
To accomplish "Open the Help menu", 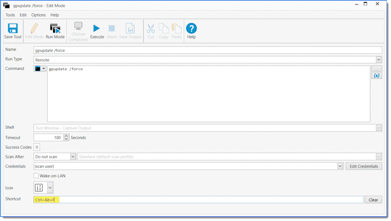I will tap(55, 15).
